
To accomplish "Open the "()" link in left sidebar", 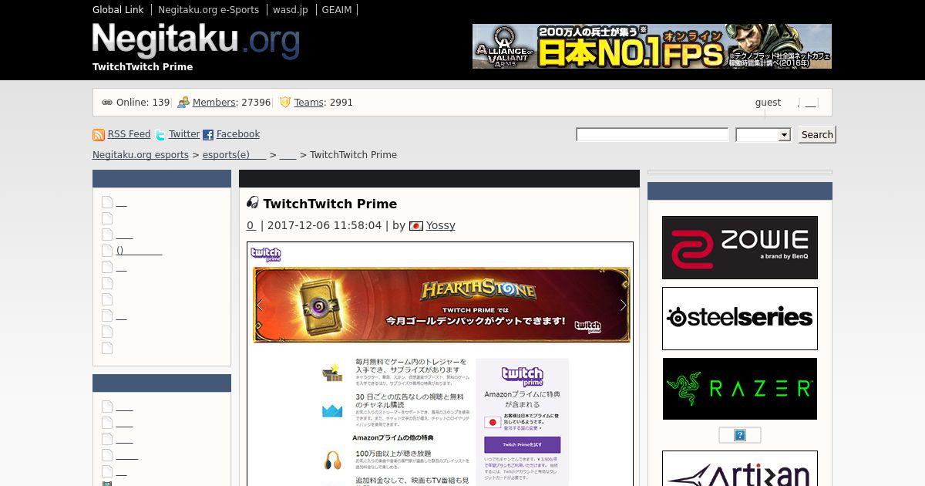I will point(140,251).
